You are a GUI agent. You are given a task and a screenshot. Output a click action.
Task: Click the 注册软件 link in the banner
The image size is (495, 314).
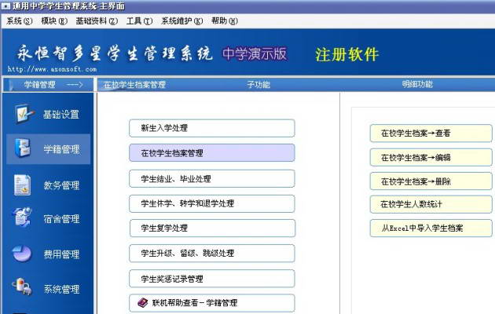[346, 54]
